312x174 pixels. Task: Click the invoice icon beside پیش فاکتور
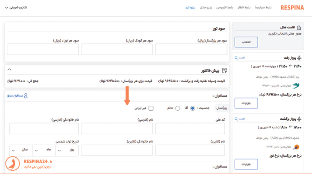point(224,71)
